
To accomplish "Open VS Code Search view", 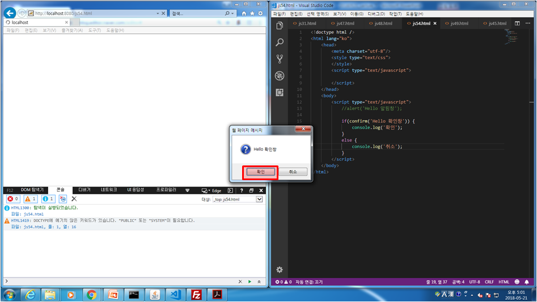I will (x=280, y=42).
